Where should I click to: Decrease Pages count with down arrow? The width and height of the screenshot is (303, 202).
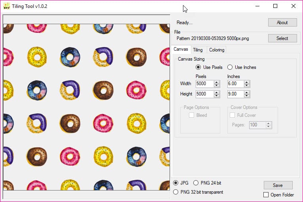coord(269,127)
